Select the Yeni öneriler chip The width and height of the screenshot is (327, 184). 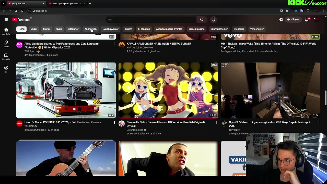coord(257,29)
